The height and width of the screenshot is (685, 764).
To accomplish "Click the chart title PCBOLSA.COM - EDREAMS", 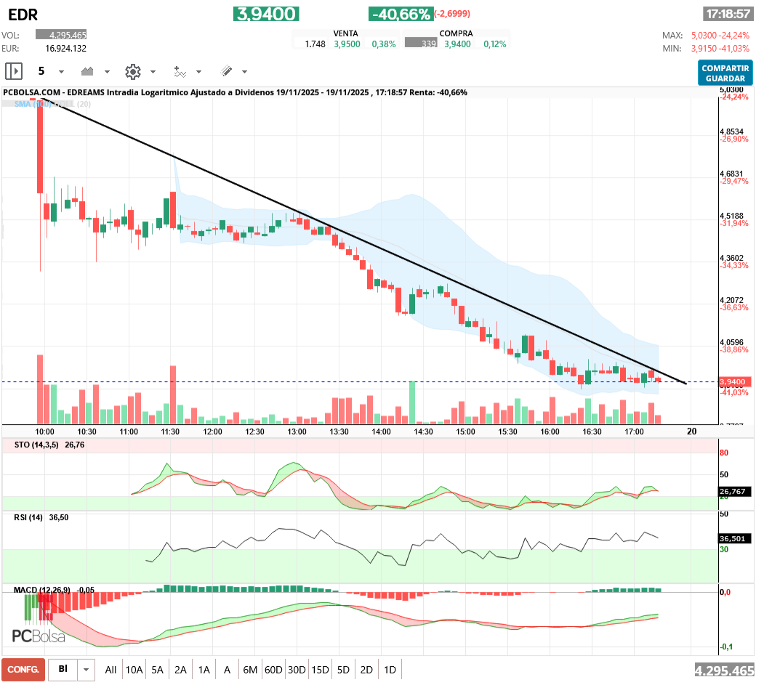I will (x=53, y=92).
